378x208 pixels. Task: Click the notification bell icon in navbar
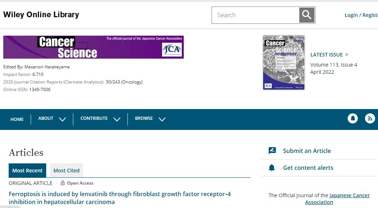point(353,118)
